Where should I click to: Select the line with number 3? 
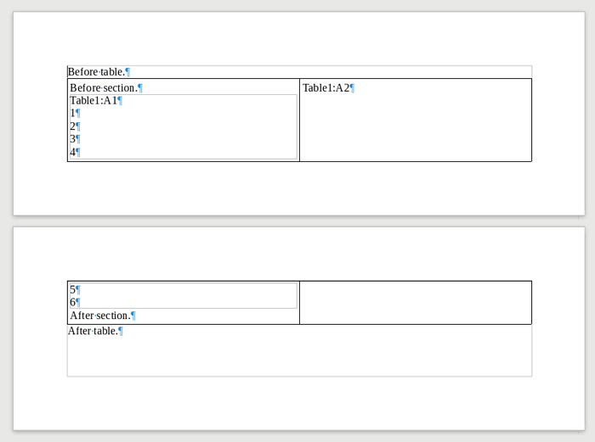click(73, 139)
